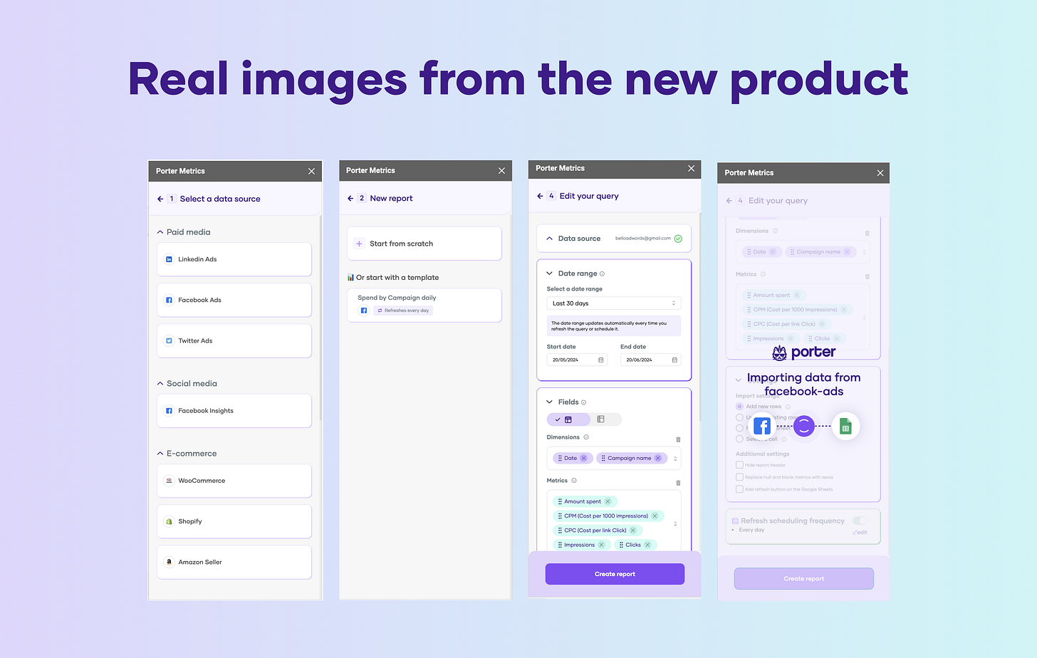Viewport: 1037px width, 658px height.
Task: Select the Select a cell radio option
Action: [x=739, y=439]
